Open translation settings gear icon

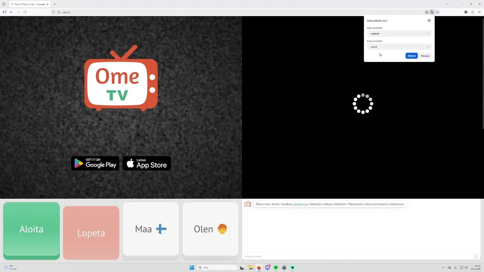click(429, 21)
